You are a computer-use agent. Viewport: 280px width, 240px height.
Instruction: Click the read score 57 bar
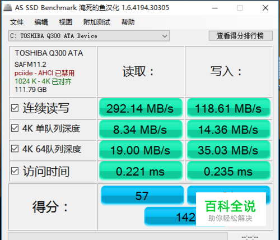click(142, 196)
